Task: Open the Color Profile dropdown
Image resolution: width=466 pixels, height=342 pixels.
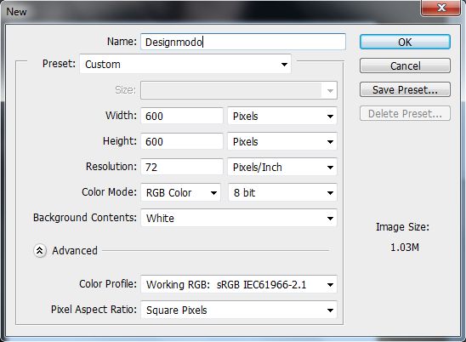Action: click(x=239, y=285)
